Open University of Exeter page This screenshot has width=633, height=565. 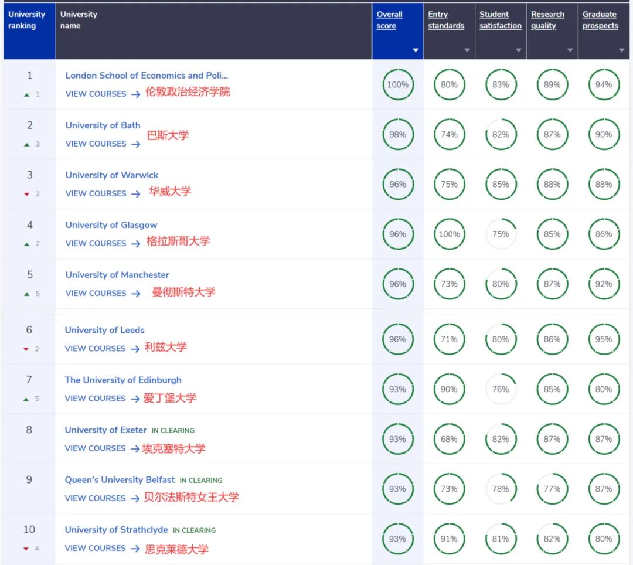coord(105,430)
